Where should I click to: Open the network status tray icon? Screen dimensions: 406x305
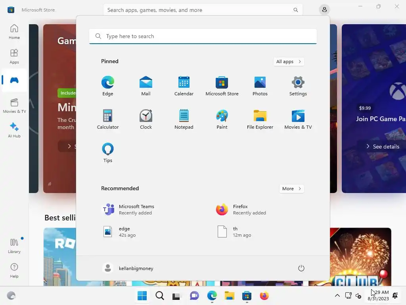point(348,295)
